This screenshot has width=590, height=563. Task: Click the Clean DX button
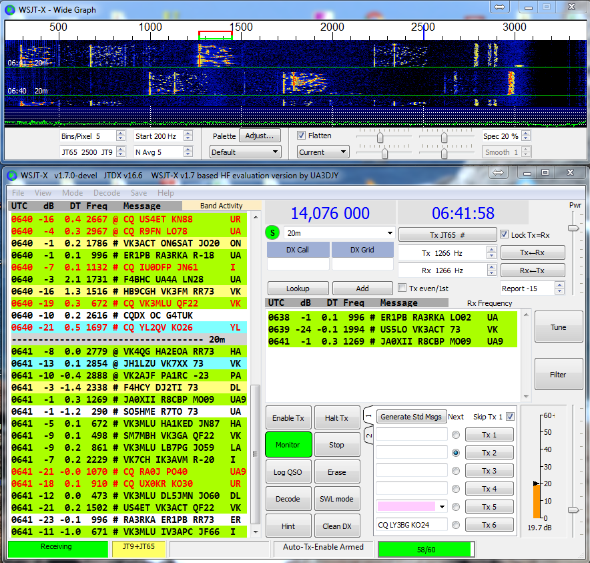[337, 526]
